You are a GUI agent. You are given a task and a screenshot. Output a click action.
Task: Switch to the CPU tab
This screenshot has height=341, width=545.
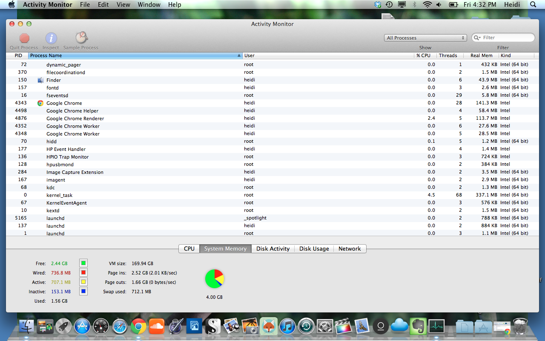[189, 249]
